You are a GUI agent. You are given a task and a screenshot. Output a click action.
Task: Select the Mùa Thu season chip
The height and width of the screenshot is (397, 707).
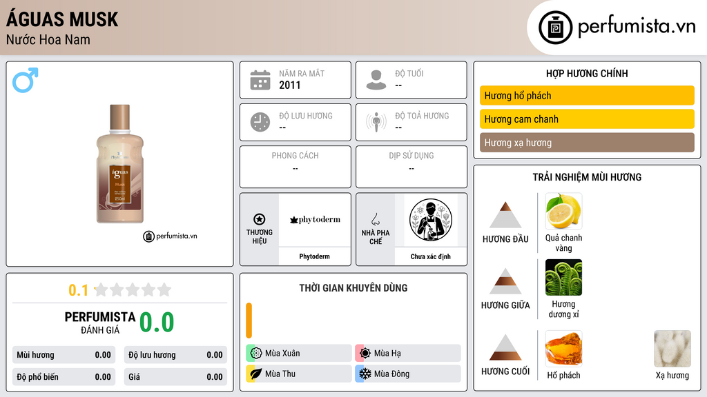point(299,374)
